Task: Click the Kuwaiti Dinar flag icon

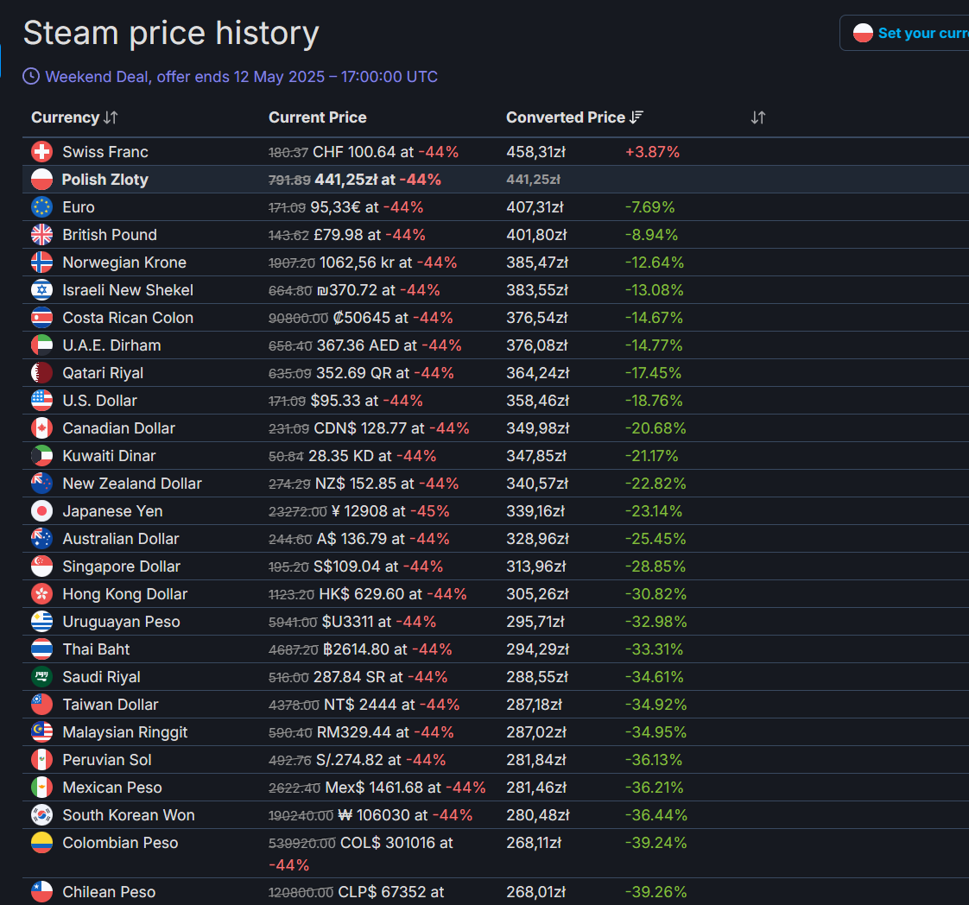Action: (x=42, y=456)
